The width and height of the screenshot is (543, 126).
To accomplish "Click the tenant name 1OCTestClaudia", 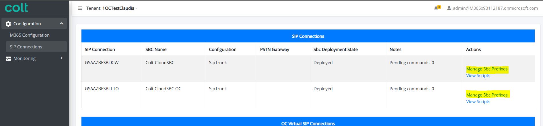I will click(x=118, y=8).
